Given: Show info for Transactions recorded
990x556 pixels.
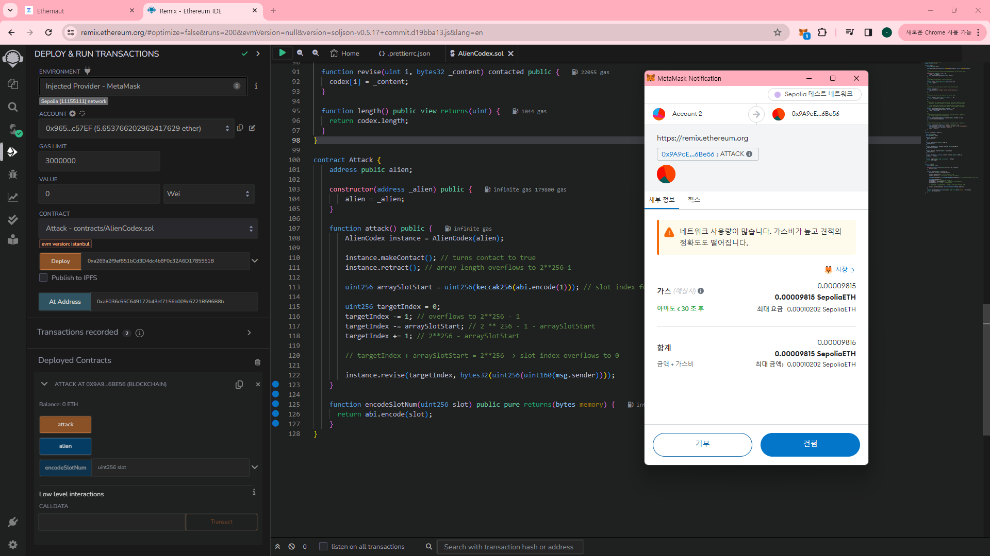Looking at the screenshot, I should (x=140, y=333).
